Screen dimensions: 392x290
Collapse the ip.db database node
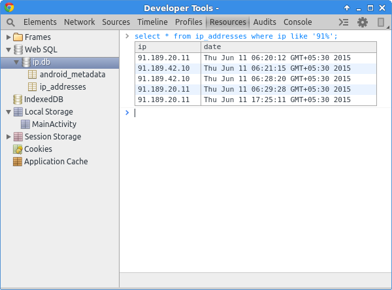[x=16, y=62]
